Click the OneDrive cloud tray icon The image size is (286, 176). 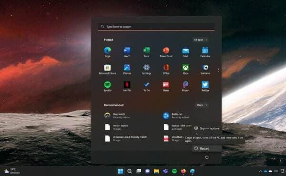270,171
